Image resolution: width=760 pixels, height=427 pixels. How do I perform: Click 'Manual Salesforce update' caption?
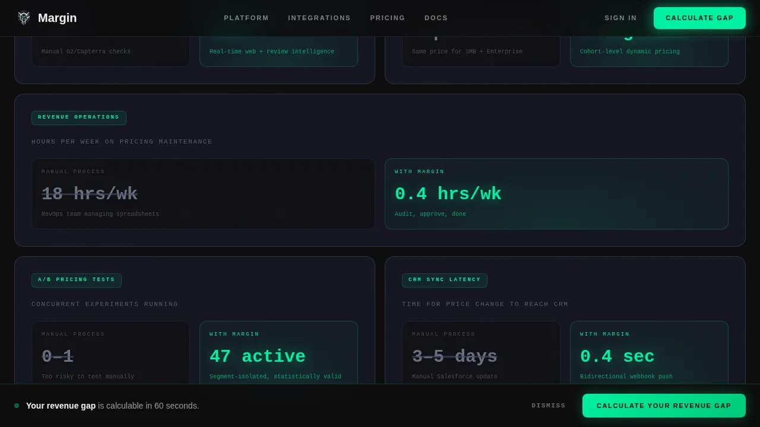(455, 377)
